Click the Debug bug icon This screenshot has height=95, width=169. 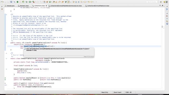[x=26, y=2]
